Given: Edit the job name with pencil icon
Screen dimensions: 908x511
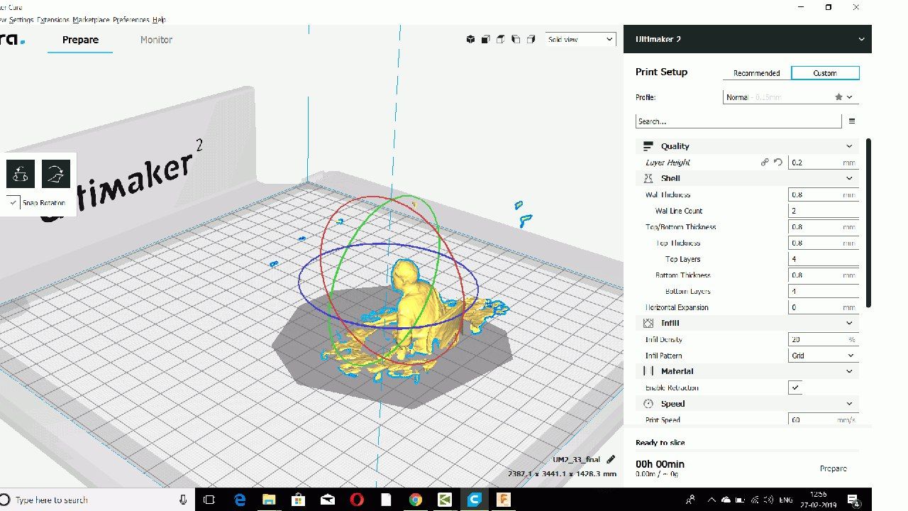Looking at the screenshot, I should [x=611, y=459].
